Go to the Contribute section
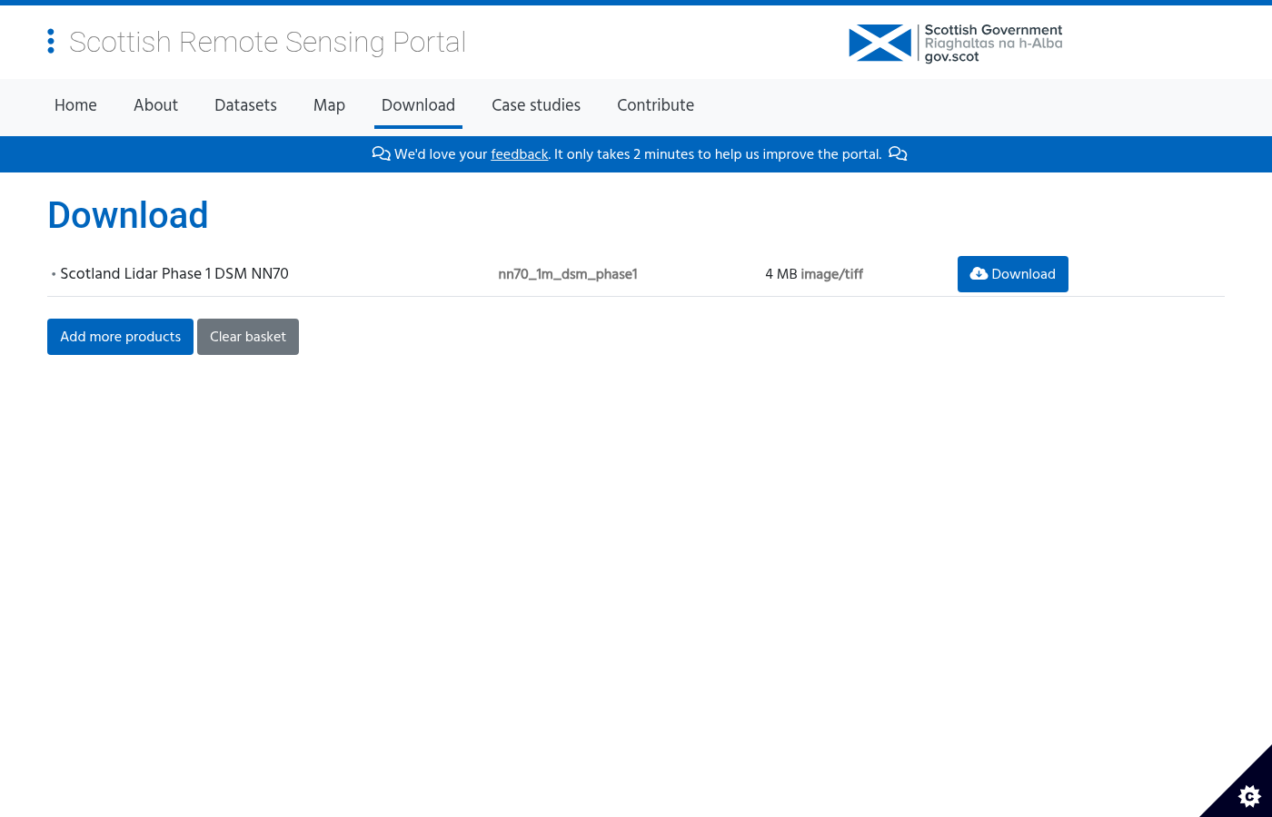 click(x=655, y=105)
